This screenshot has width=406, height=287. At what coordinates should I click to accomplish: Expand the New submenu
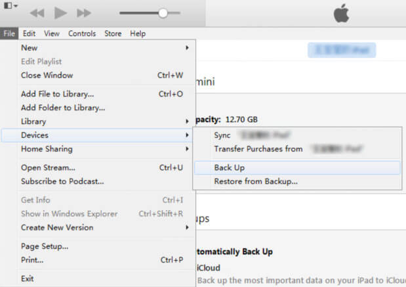click(105, 48)
